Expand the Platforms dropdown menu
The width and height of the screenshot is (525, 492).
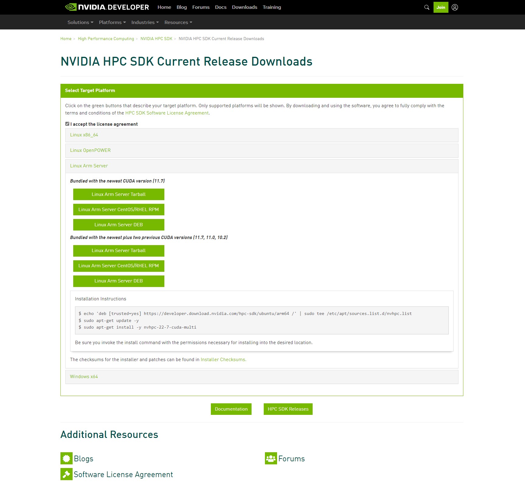tap(112, 22)
